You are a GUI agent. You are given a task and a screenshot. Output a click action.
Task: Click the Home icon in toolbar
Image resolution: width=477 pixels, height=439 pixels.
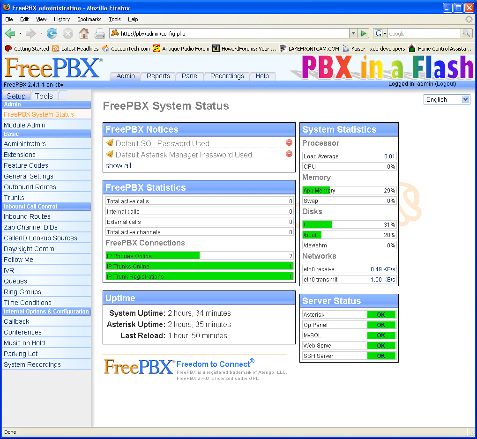[x=84, y=34]
